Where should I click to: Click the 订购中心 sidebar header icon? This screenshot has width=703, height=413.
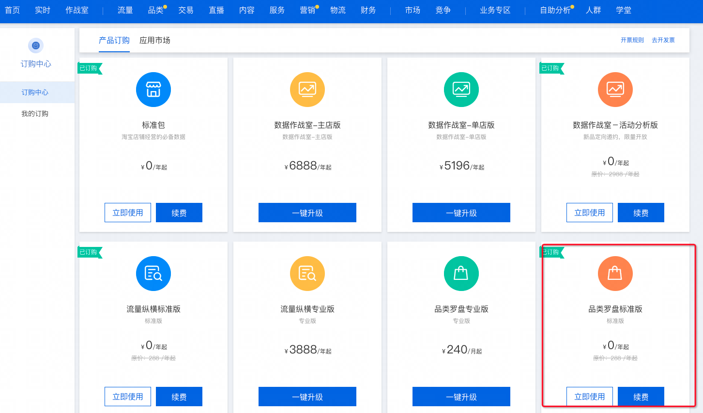36,46
